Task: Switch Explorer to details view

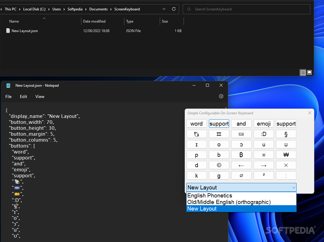Action: [303, 72]
